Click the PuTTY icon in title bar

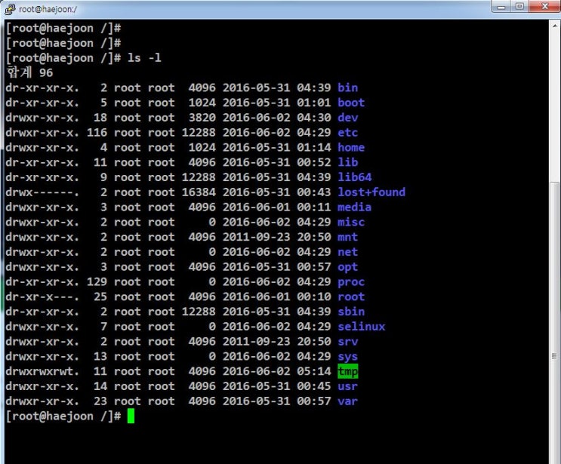tap(10, 9)
